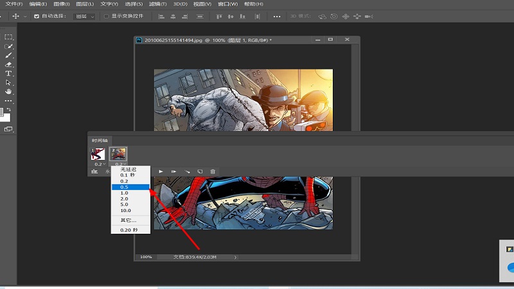Expand the document status bar arrow
The height and width of the screenshot is (289, 514).
235,258
